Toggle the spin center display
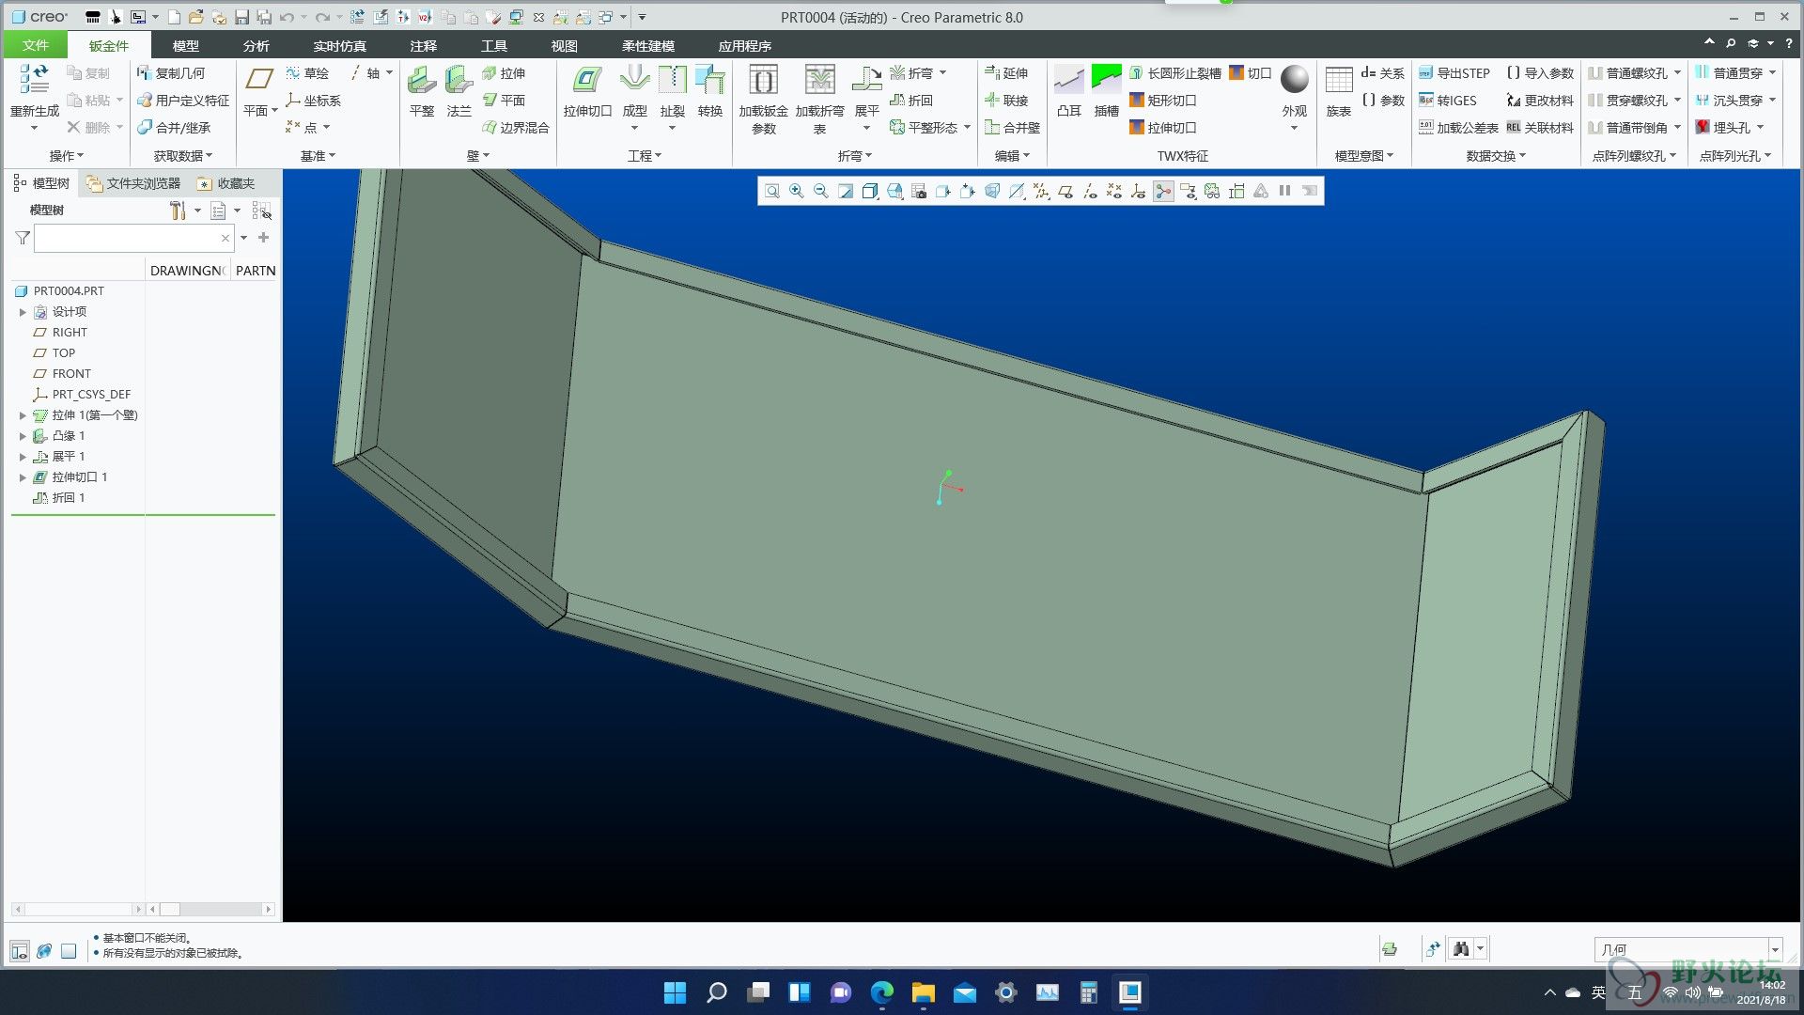1804x1015 pixels. [x=1163, y=191]
